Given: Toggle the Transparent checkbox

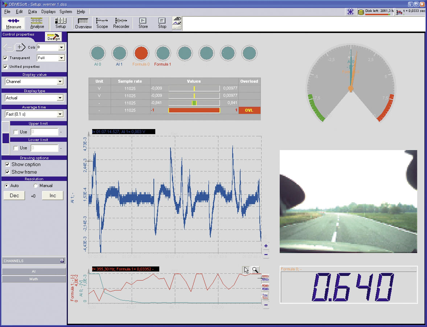Looking at the screenshot, I should [x=5, y=58].
